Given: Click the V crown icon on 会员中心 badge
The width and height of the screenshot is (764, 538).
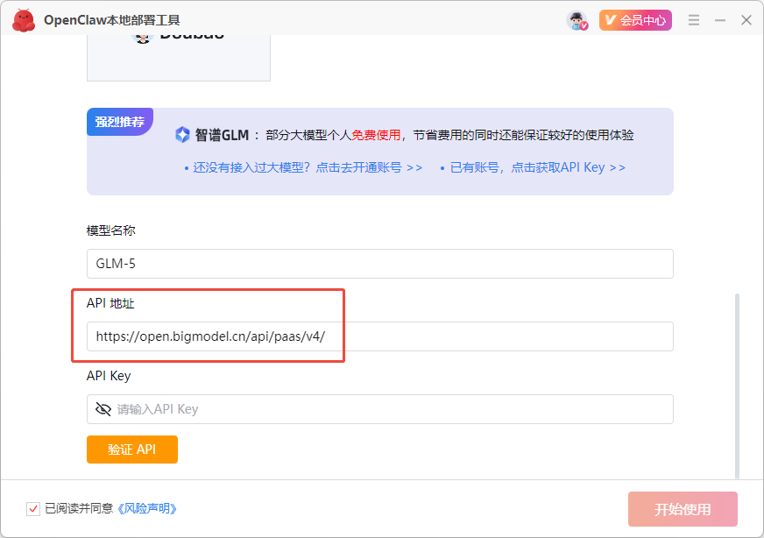Looking at the screenshot, I should point(609,19).
